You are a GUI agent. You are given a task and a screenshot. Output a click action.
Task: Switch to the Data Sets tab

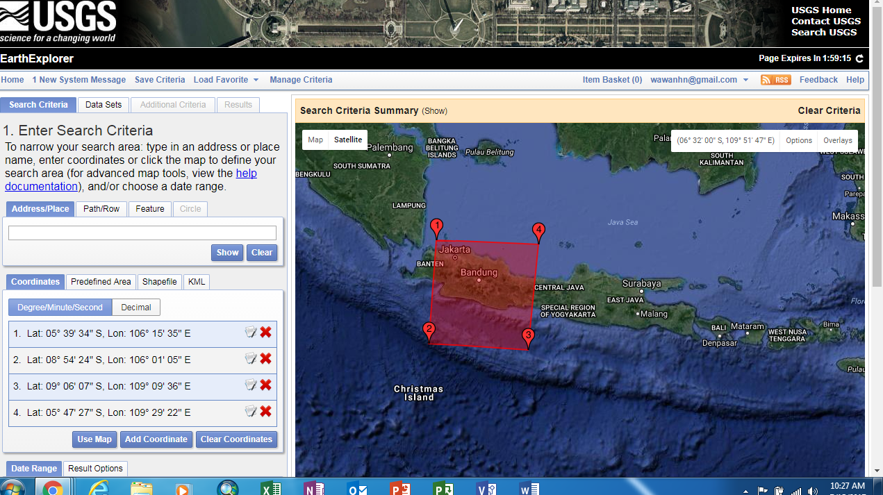click(x=103, y=104)
